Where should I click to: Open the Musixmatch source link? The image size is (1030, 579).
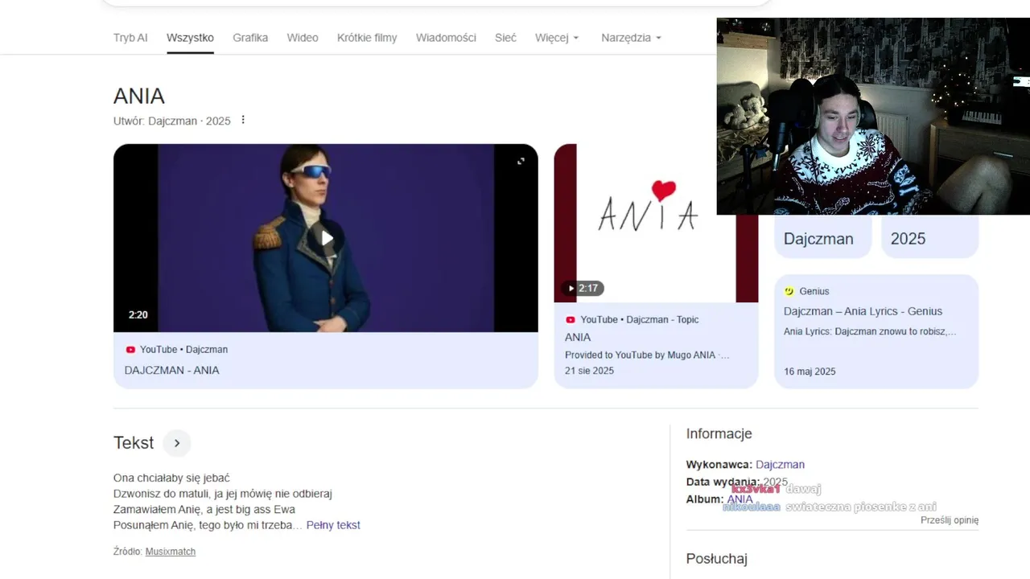point(171,552)
